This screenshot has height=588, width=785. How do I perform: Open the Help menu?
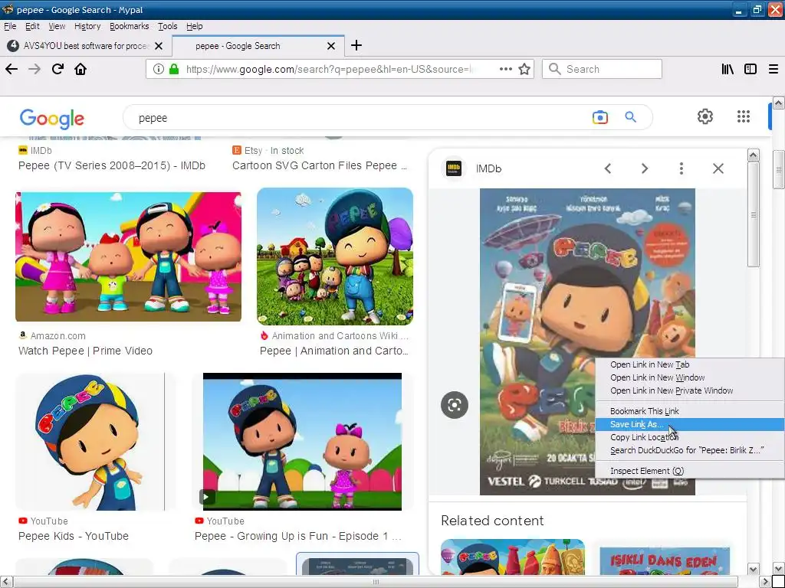[x=194, y=26]
